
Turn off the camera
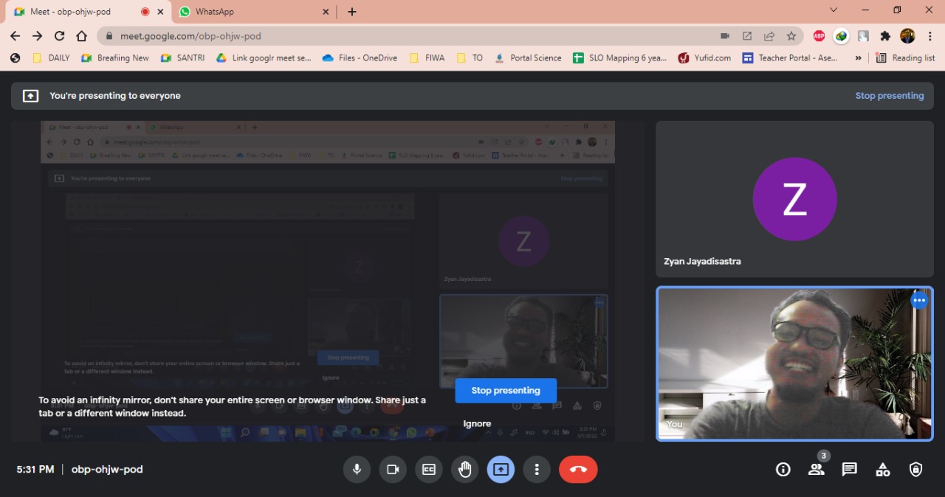pyautogui.click(x=393, y=470)
